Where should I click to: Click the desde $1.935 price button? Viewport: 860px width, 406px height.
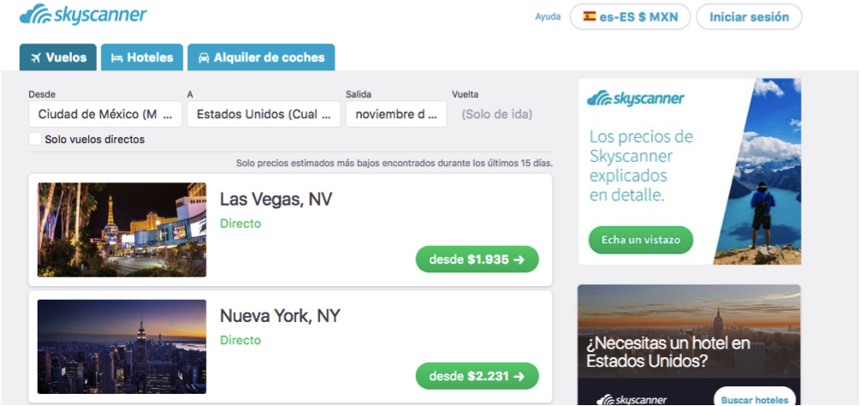tap(477, 259)
